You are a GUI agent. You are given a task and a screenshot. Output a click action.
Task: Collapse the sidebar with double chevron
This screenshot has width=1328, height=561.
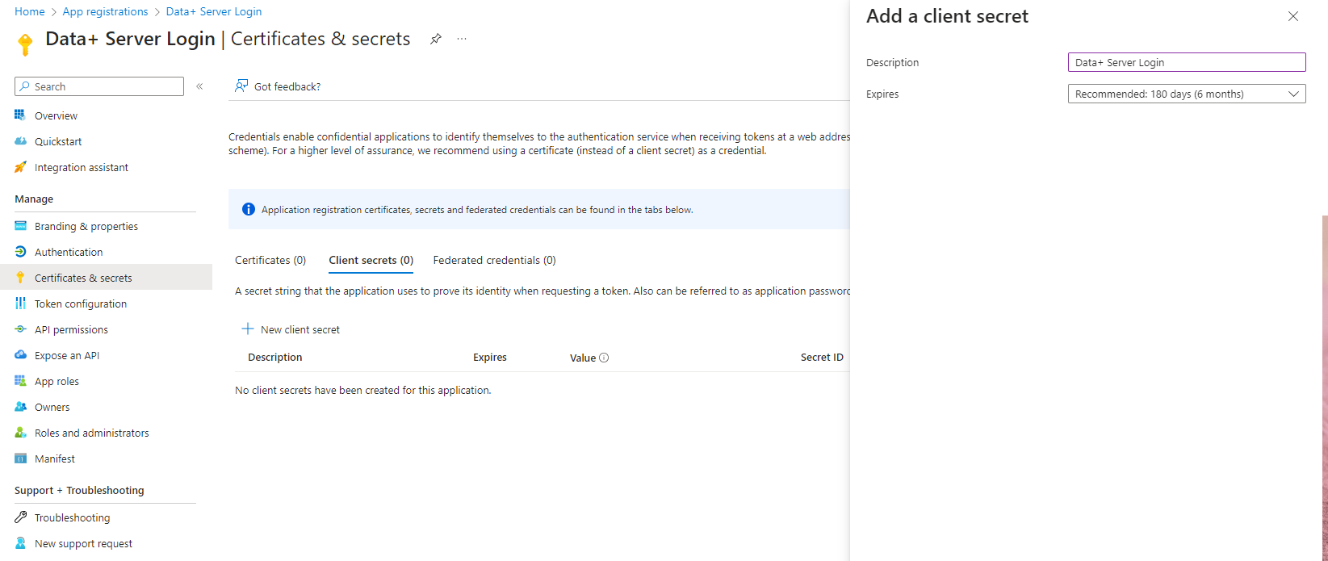(199, 86)
